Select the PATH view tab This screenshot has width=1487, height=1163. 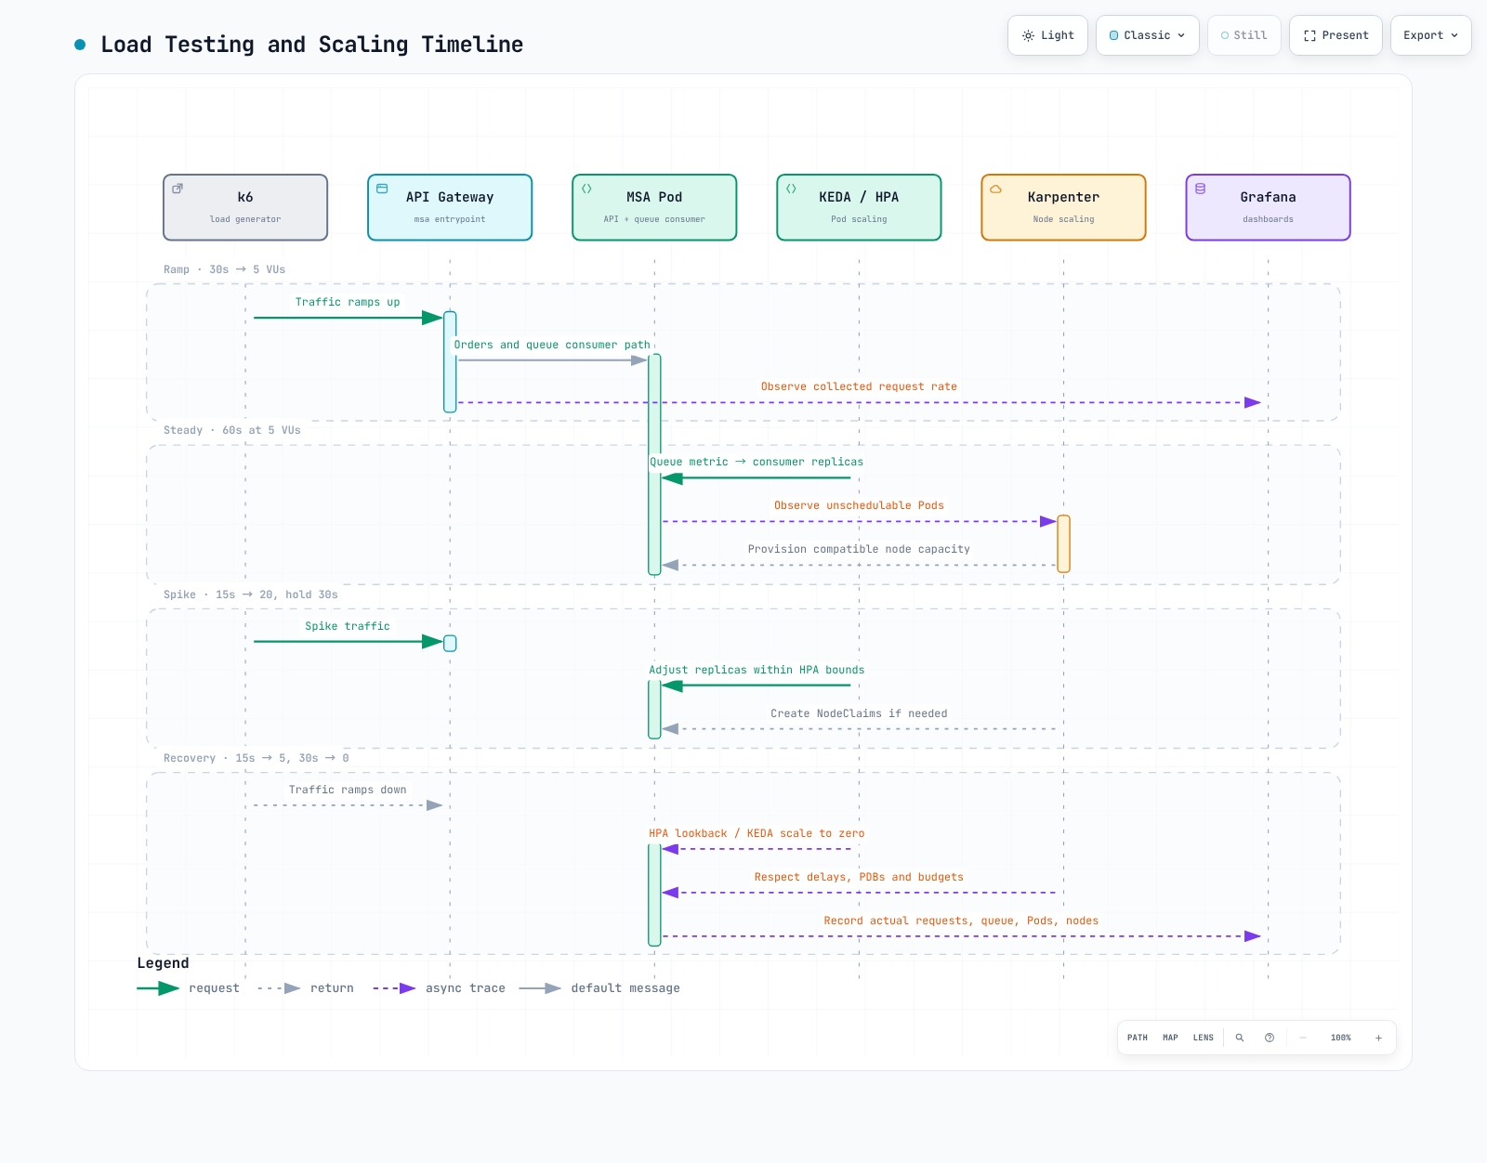coord(1138,1038)
